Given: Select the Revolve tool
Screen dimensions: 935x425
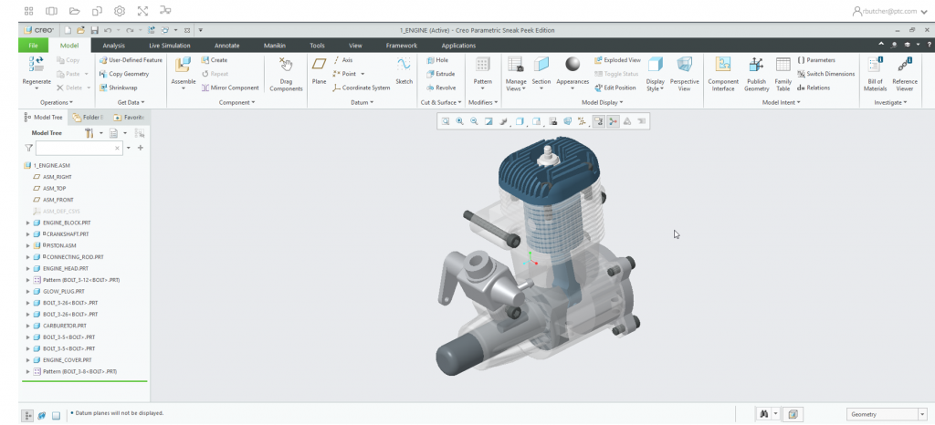Looking at the screenshot, I should (441, 88).
